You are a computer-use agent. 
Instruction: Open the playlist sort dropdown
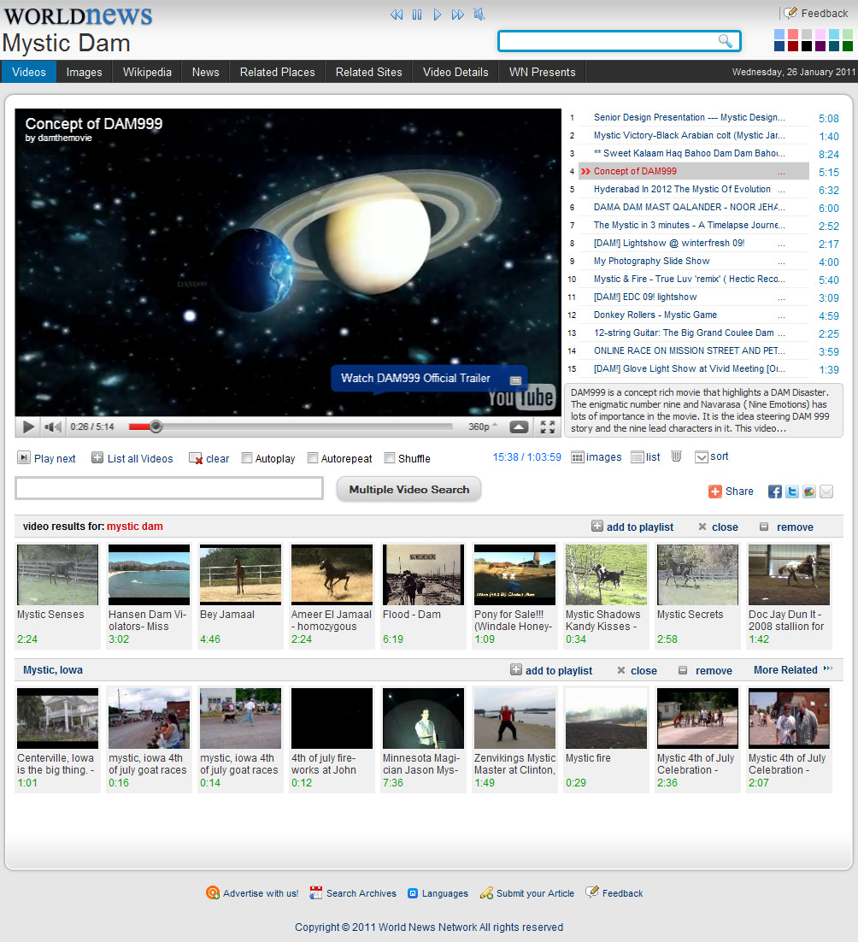(712, 457)
